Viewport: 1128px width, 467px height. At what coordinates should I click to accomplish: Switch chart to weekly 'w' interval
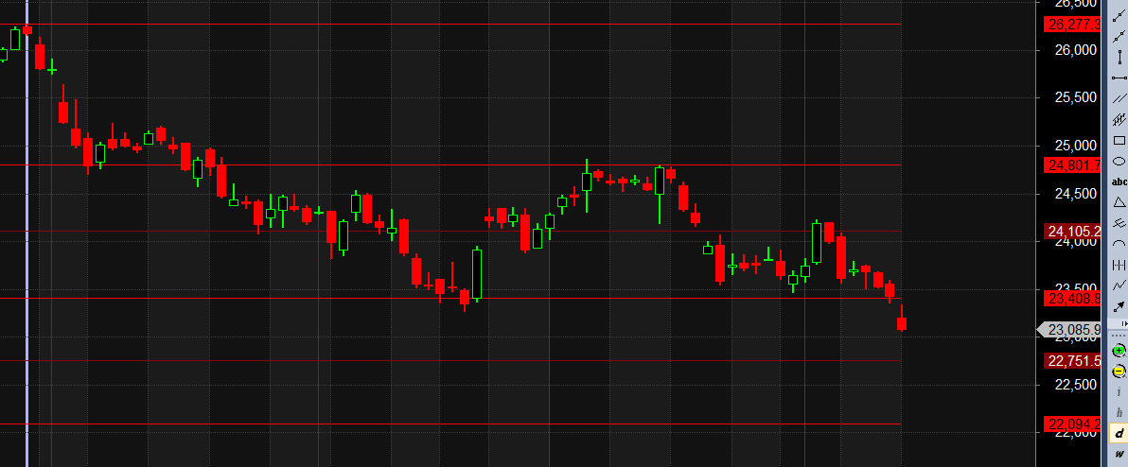(1119, 454)
